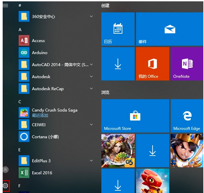Click the Autodesk ReCap folder icon
The image size is (204, 193).
(x=24, y=88)
